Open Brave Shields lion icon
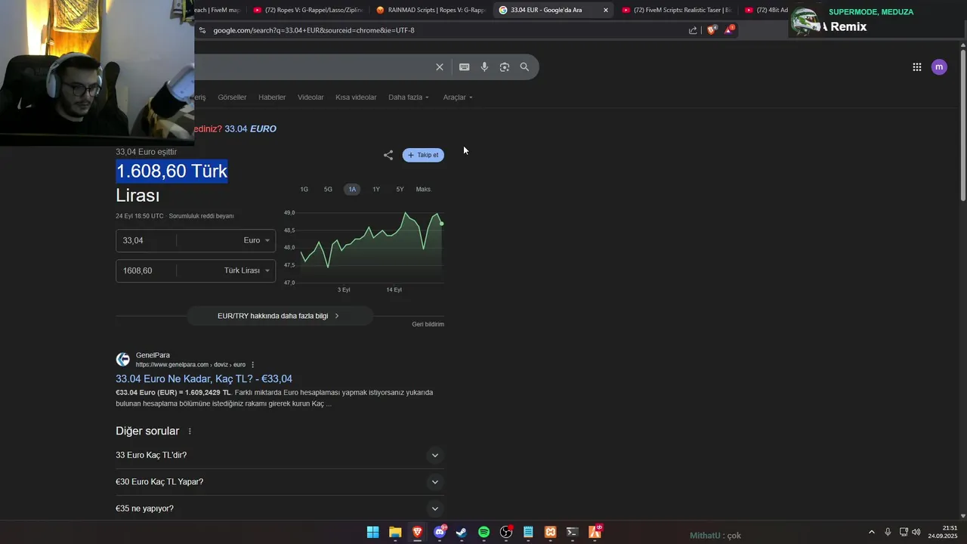 (711, 30)
